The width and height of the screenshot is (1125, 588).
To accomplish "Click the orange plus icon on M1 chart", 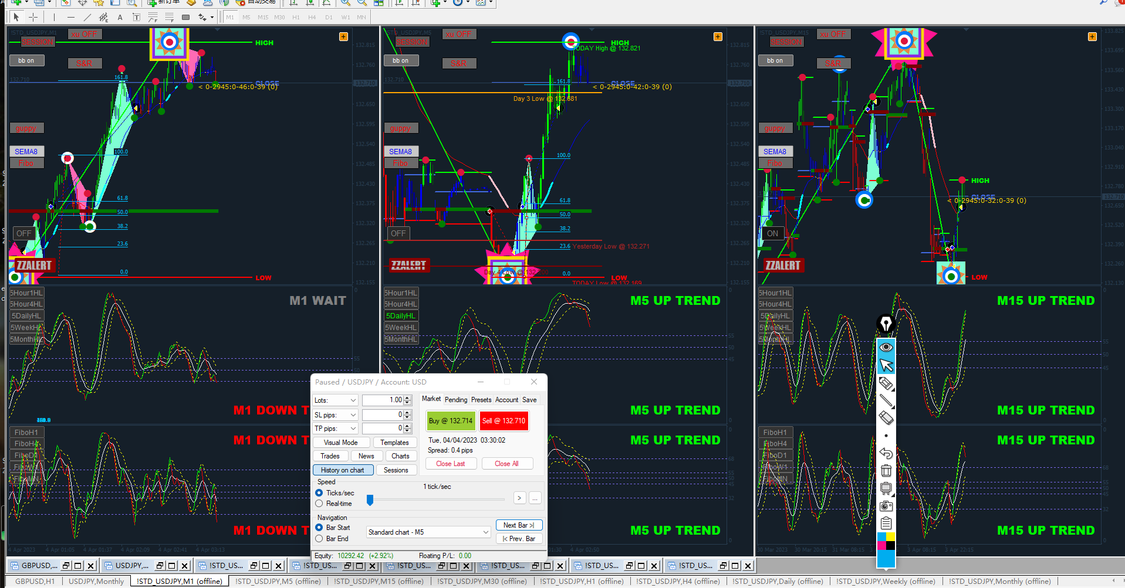I will 343,36.
